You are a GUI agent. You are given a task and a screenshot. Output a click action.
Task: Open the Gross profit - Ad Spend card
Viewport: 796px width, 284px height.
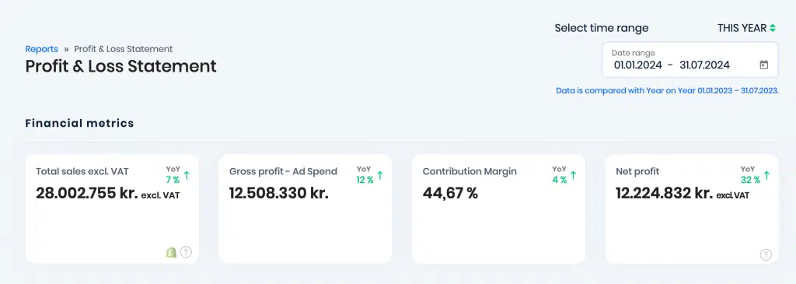(305, 209)
